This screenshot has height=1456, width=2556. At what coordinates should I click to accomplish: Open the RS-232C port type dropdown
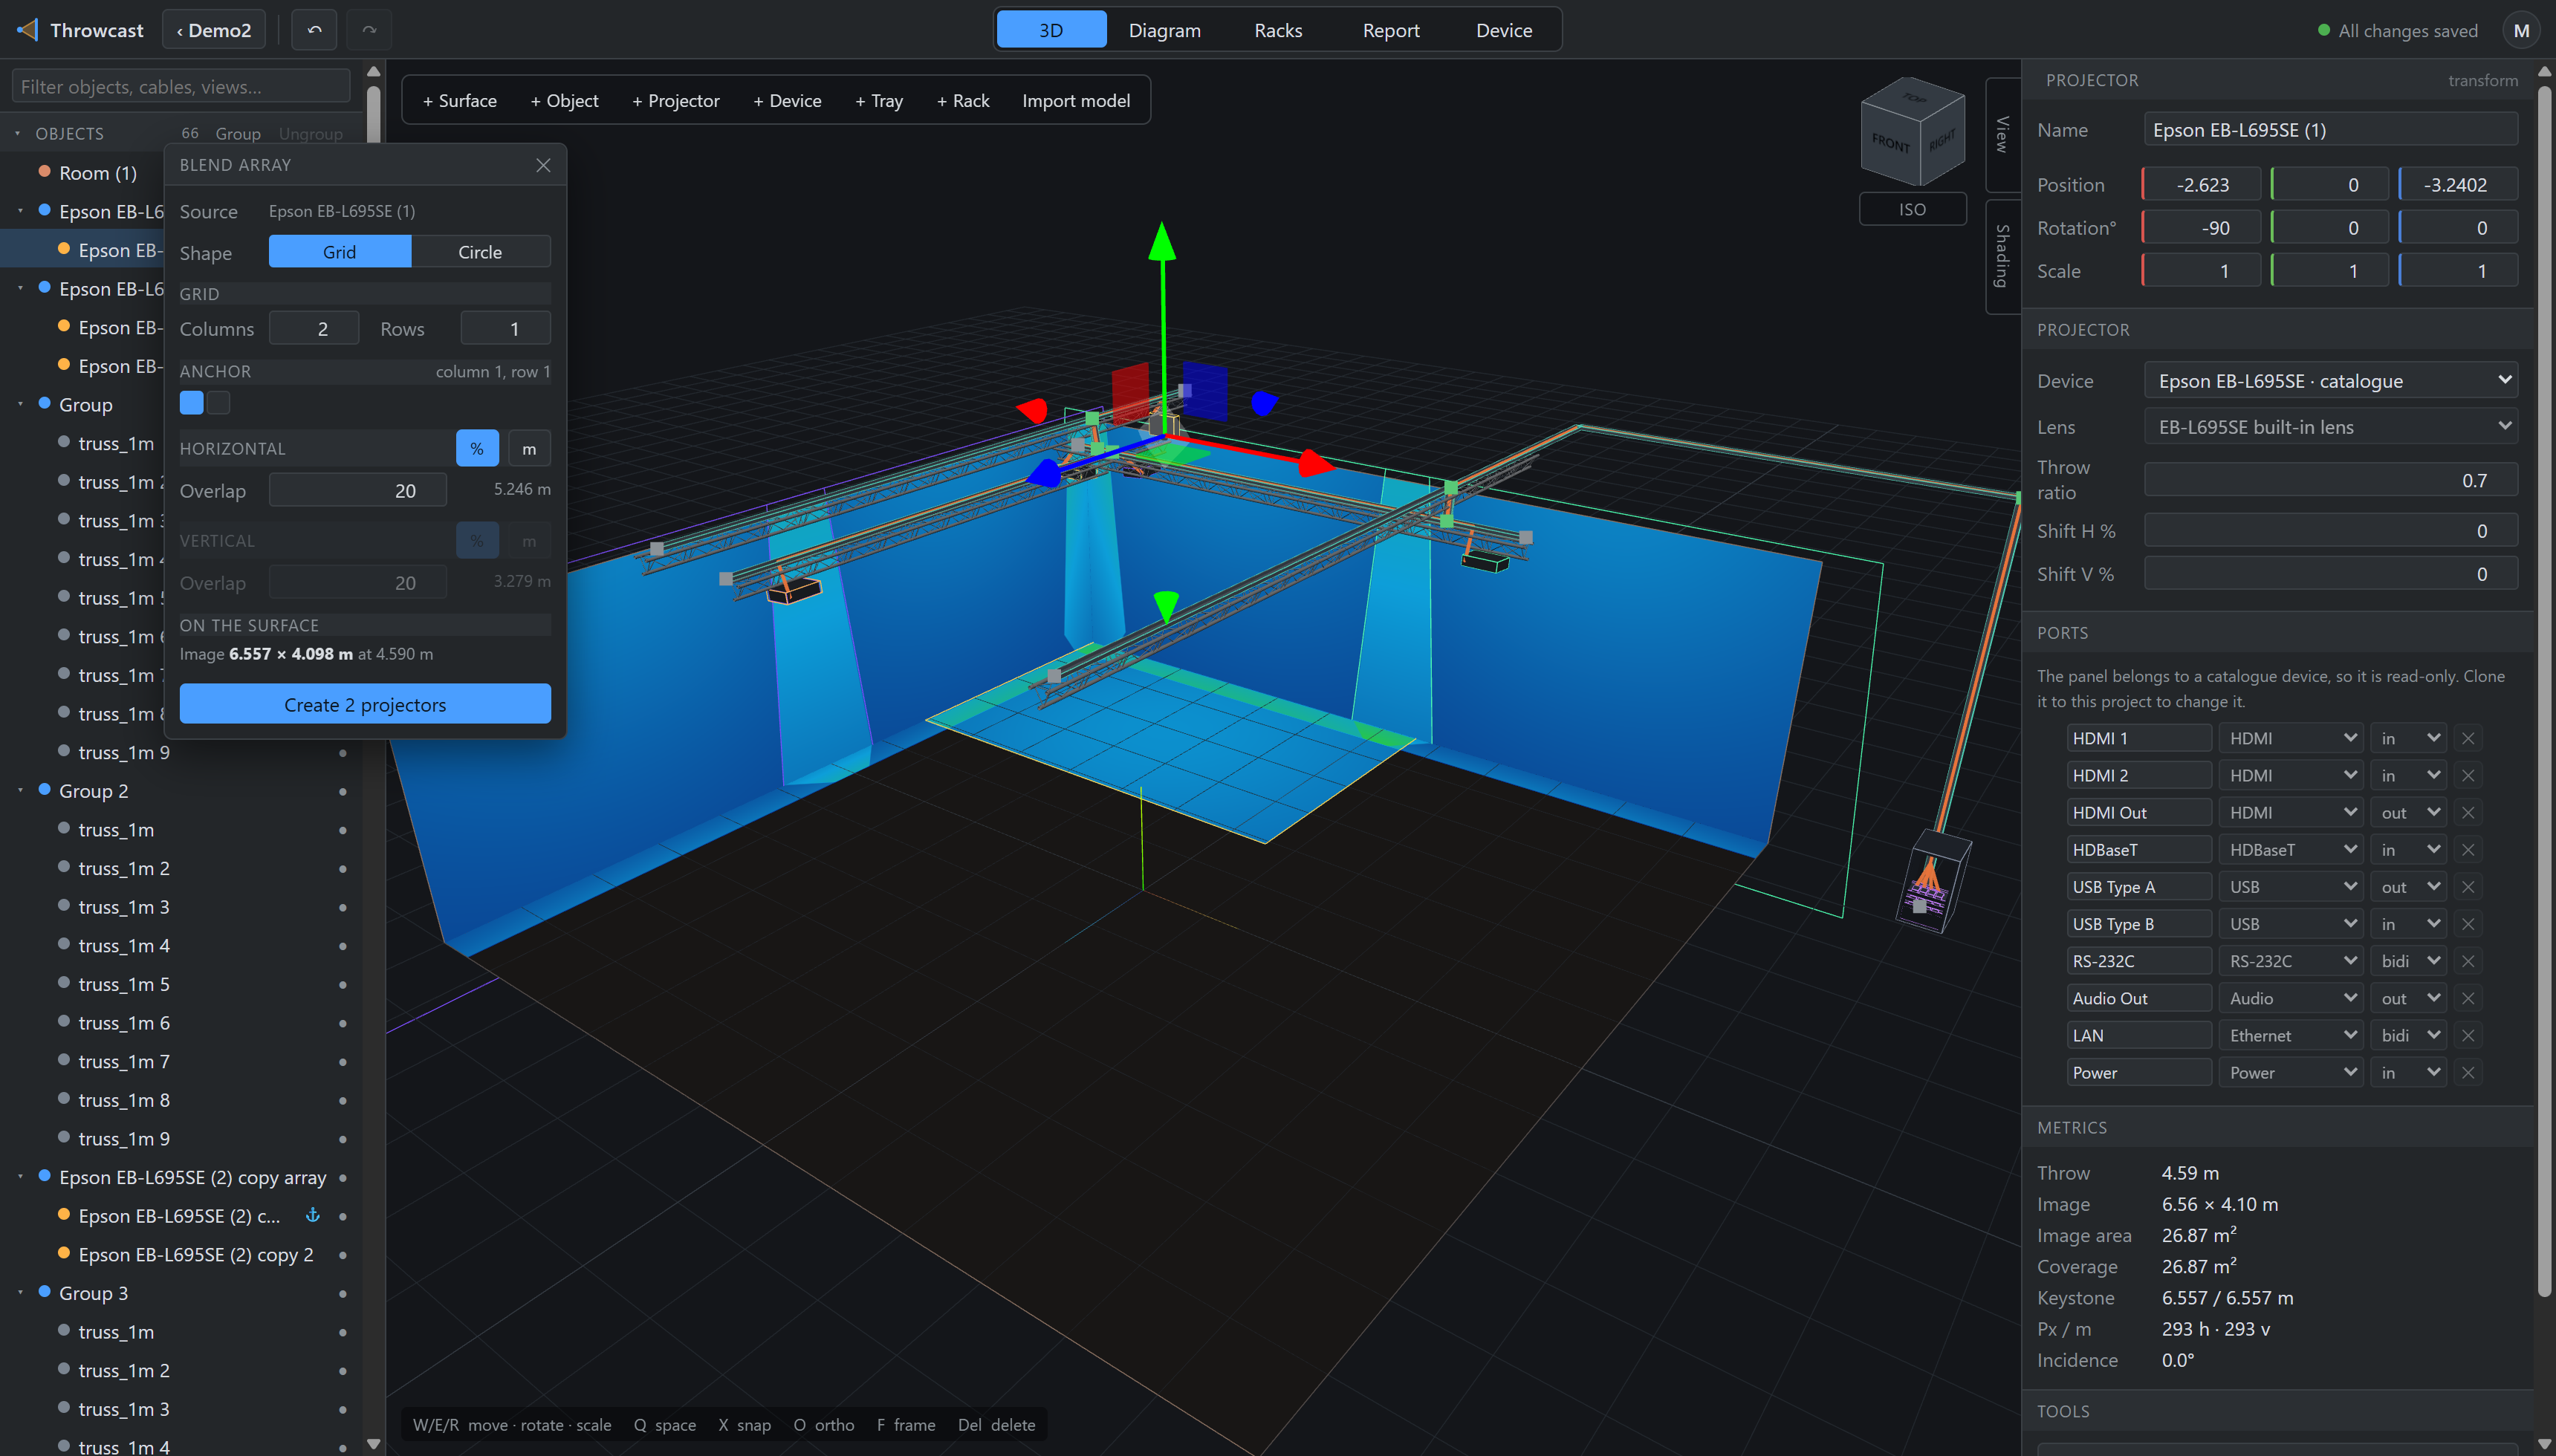[x=2290, y=961]
